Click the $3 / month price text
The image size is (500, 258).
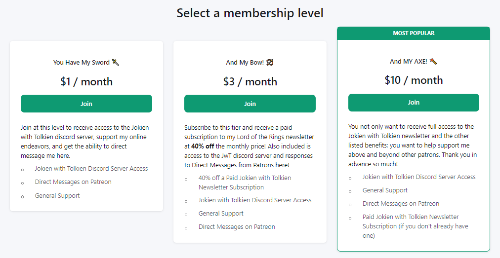click(250, 82)
